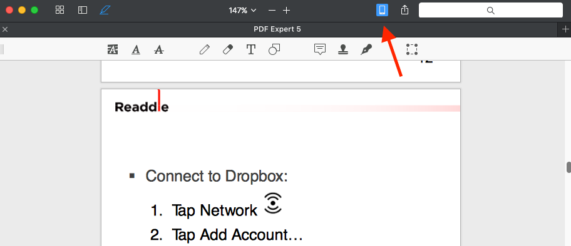
Task: Select the Pen drawing tool
Action: [x=205, y=49]
